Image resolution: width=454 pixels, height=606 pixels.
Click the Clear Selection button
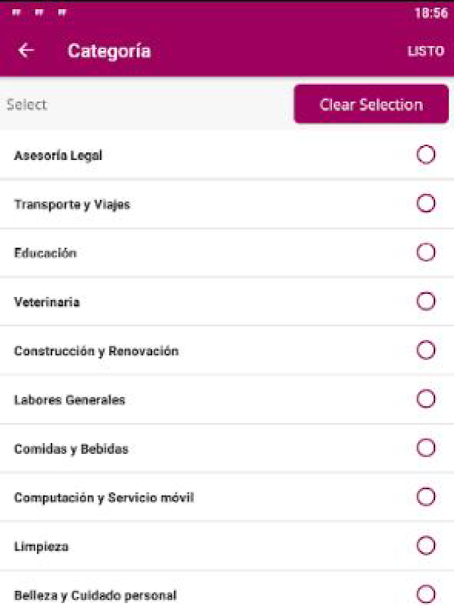[x=371, y=105]
